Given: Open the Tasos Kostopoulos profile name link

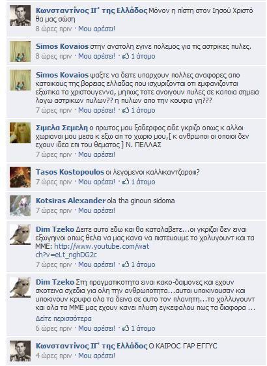Looking at the screenshot, I should point(70,172).
